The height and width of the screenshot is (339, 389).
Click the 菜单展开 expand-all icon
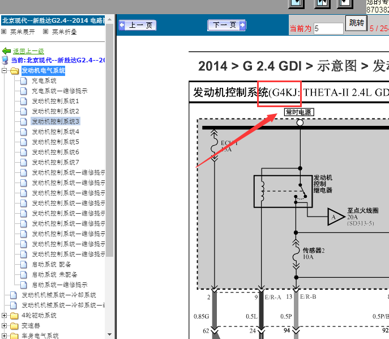tap(4, 32)
